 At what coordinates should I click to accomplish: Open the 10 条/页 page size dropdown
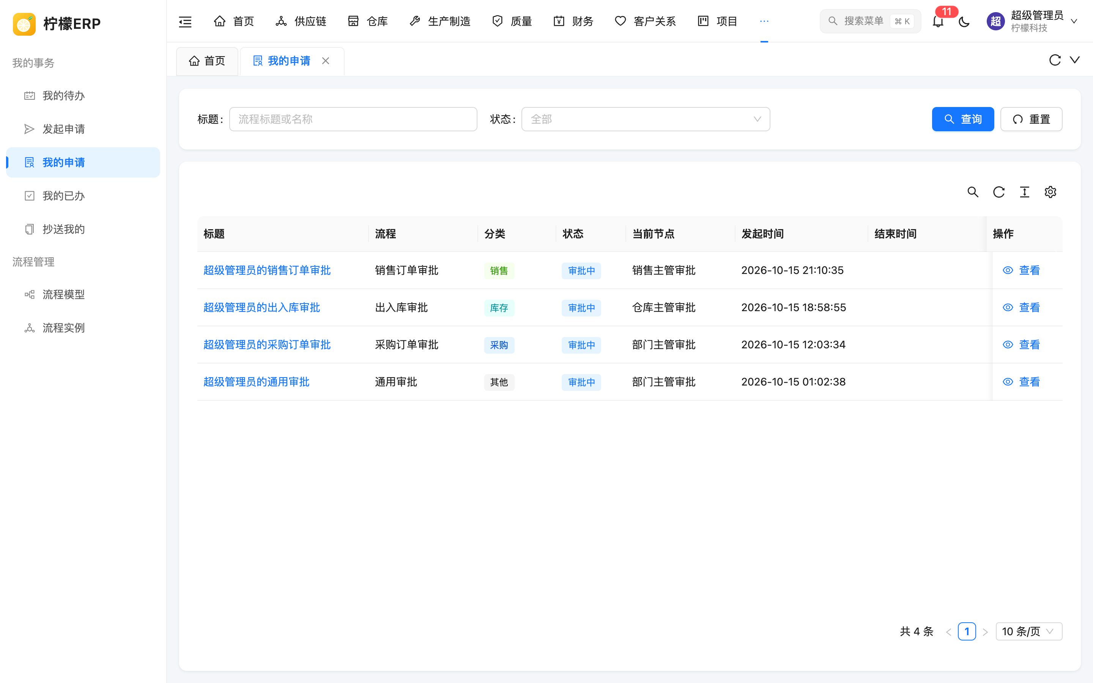pyautogui.click(x=1029, y=631)
